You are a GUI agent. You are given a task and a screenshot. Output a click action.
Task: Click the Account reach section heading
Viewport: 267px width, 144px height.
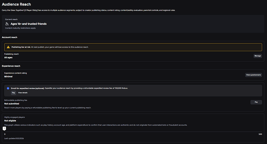[x=10, y=37]
